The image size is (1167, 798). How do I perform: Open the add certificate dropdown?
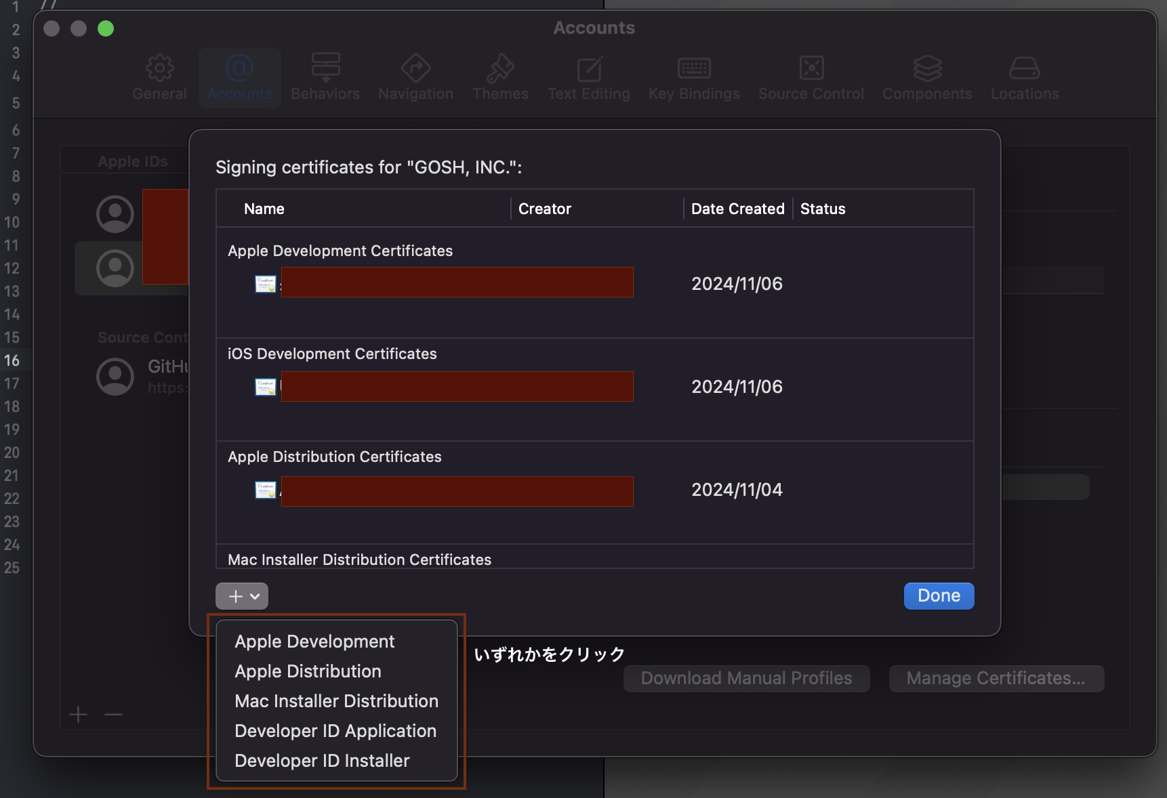click(x=241, y=596)
